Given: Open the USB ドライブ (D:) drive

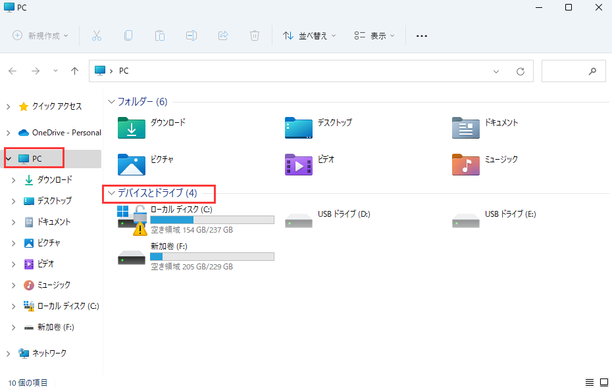Looking at the screenshot, I should point(344,214).
